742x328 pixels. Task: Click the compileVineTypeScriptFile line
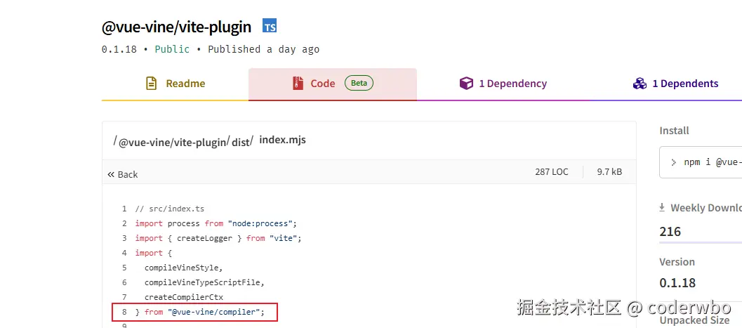[x=204, y=282]
